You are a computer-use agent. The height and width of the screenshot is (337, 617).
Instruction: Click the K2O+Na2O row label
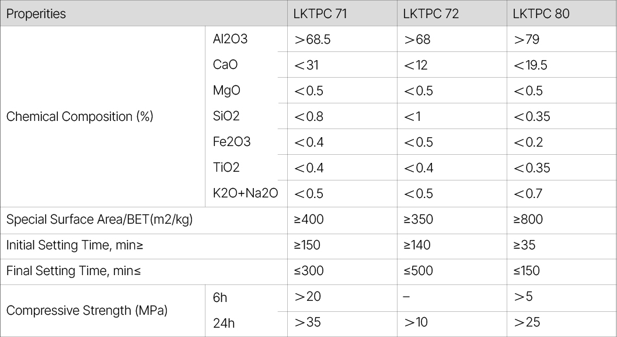point(245,193)
